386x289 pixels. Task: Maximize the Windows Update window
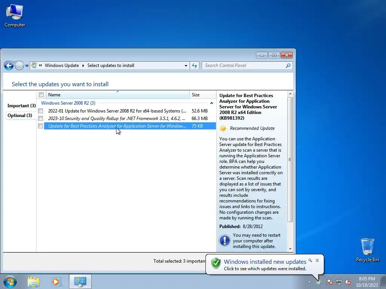(274, 55)
